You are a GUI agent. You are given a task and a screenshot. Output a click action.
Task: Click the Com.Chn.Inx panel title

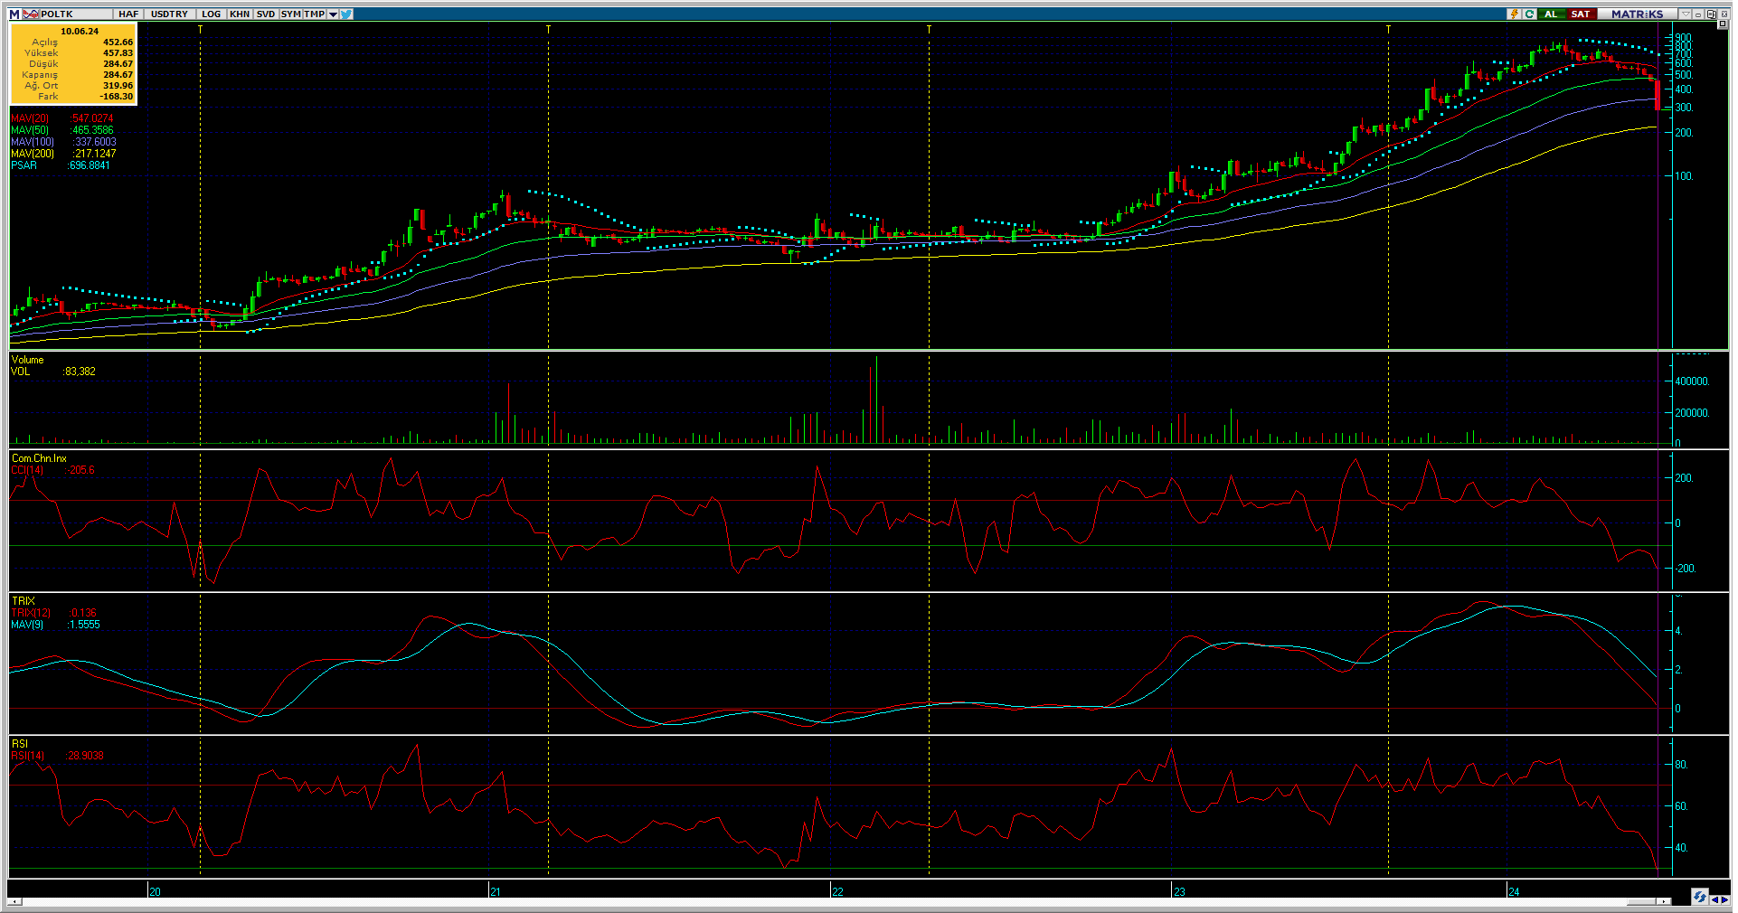point(39,458)
